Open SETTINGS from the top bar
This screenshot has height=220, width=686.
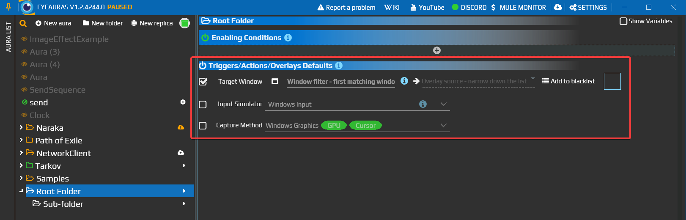(588, 7)
